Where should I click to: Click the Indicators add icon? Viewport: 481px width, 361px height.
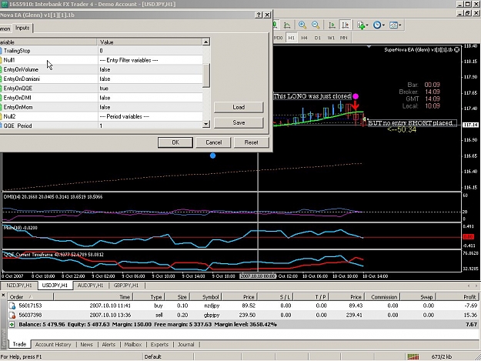click(361, 25)
